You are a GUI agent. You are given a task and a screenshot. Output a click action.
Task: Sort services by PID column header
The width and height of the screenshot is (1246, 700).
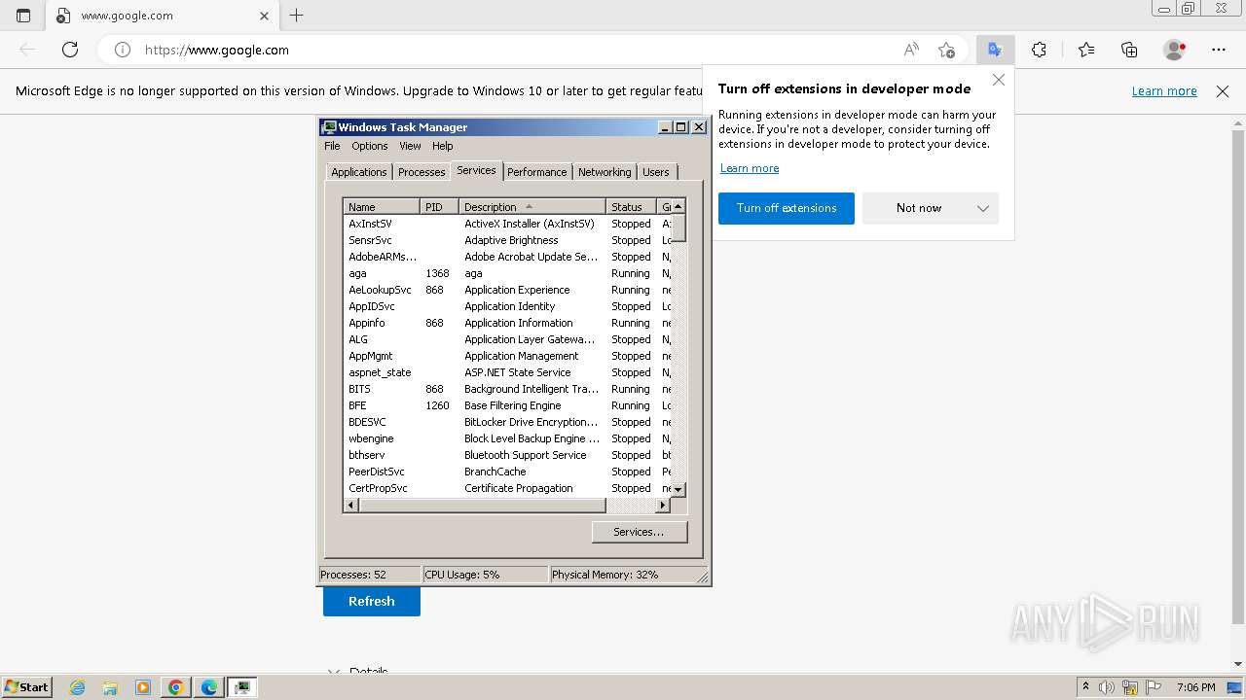pyautogui.click(x=439, y=207)
